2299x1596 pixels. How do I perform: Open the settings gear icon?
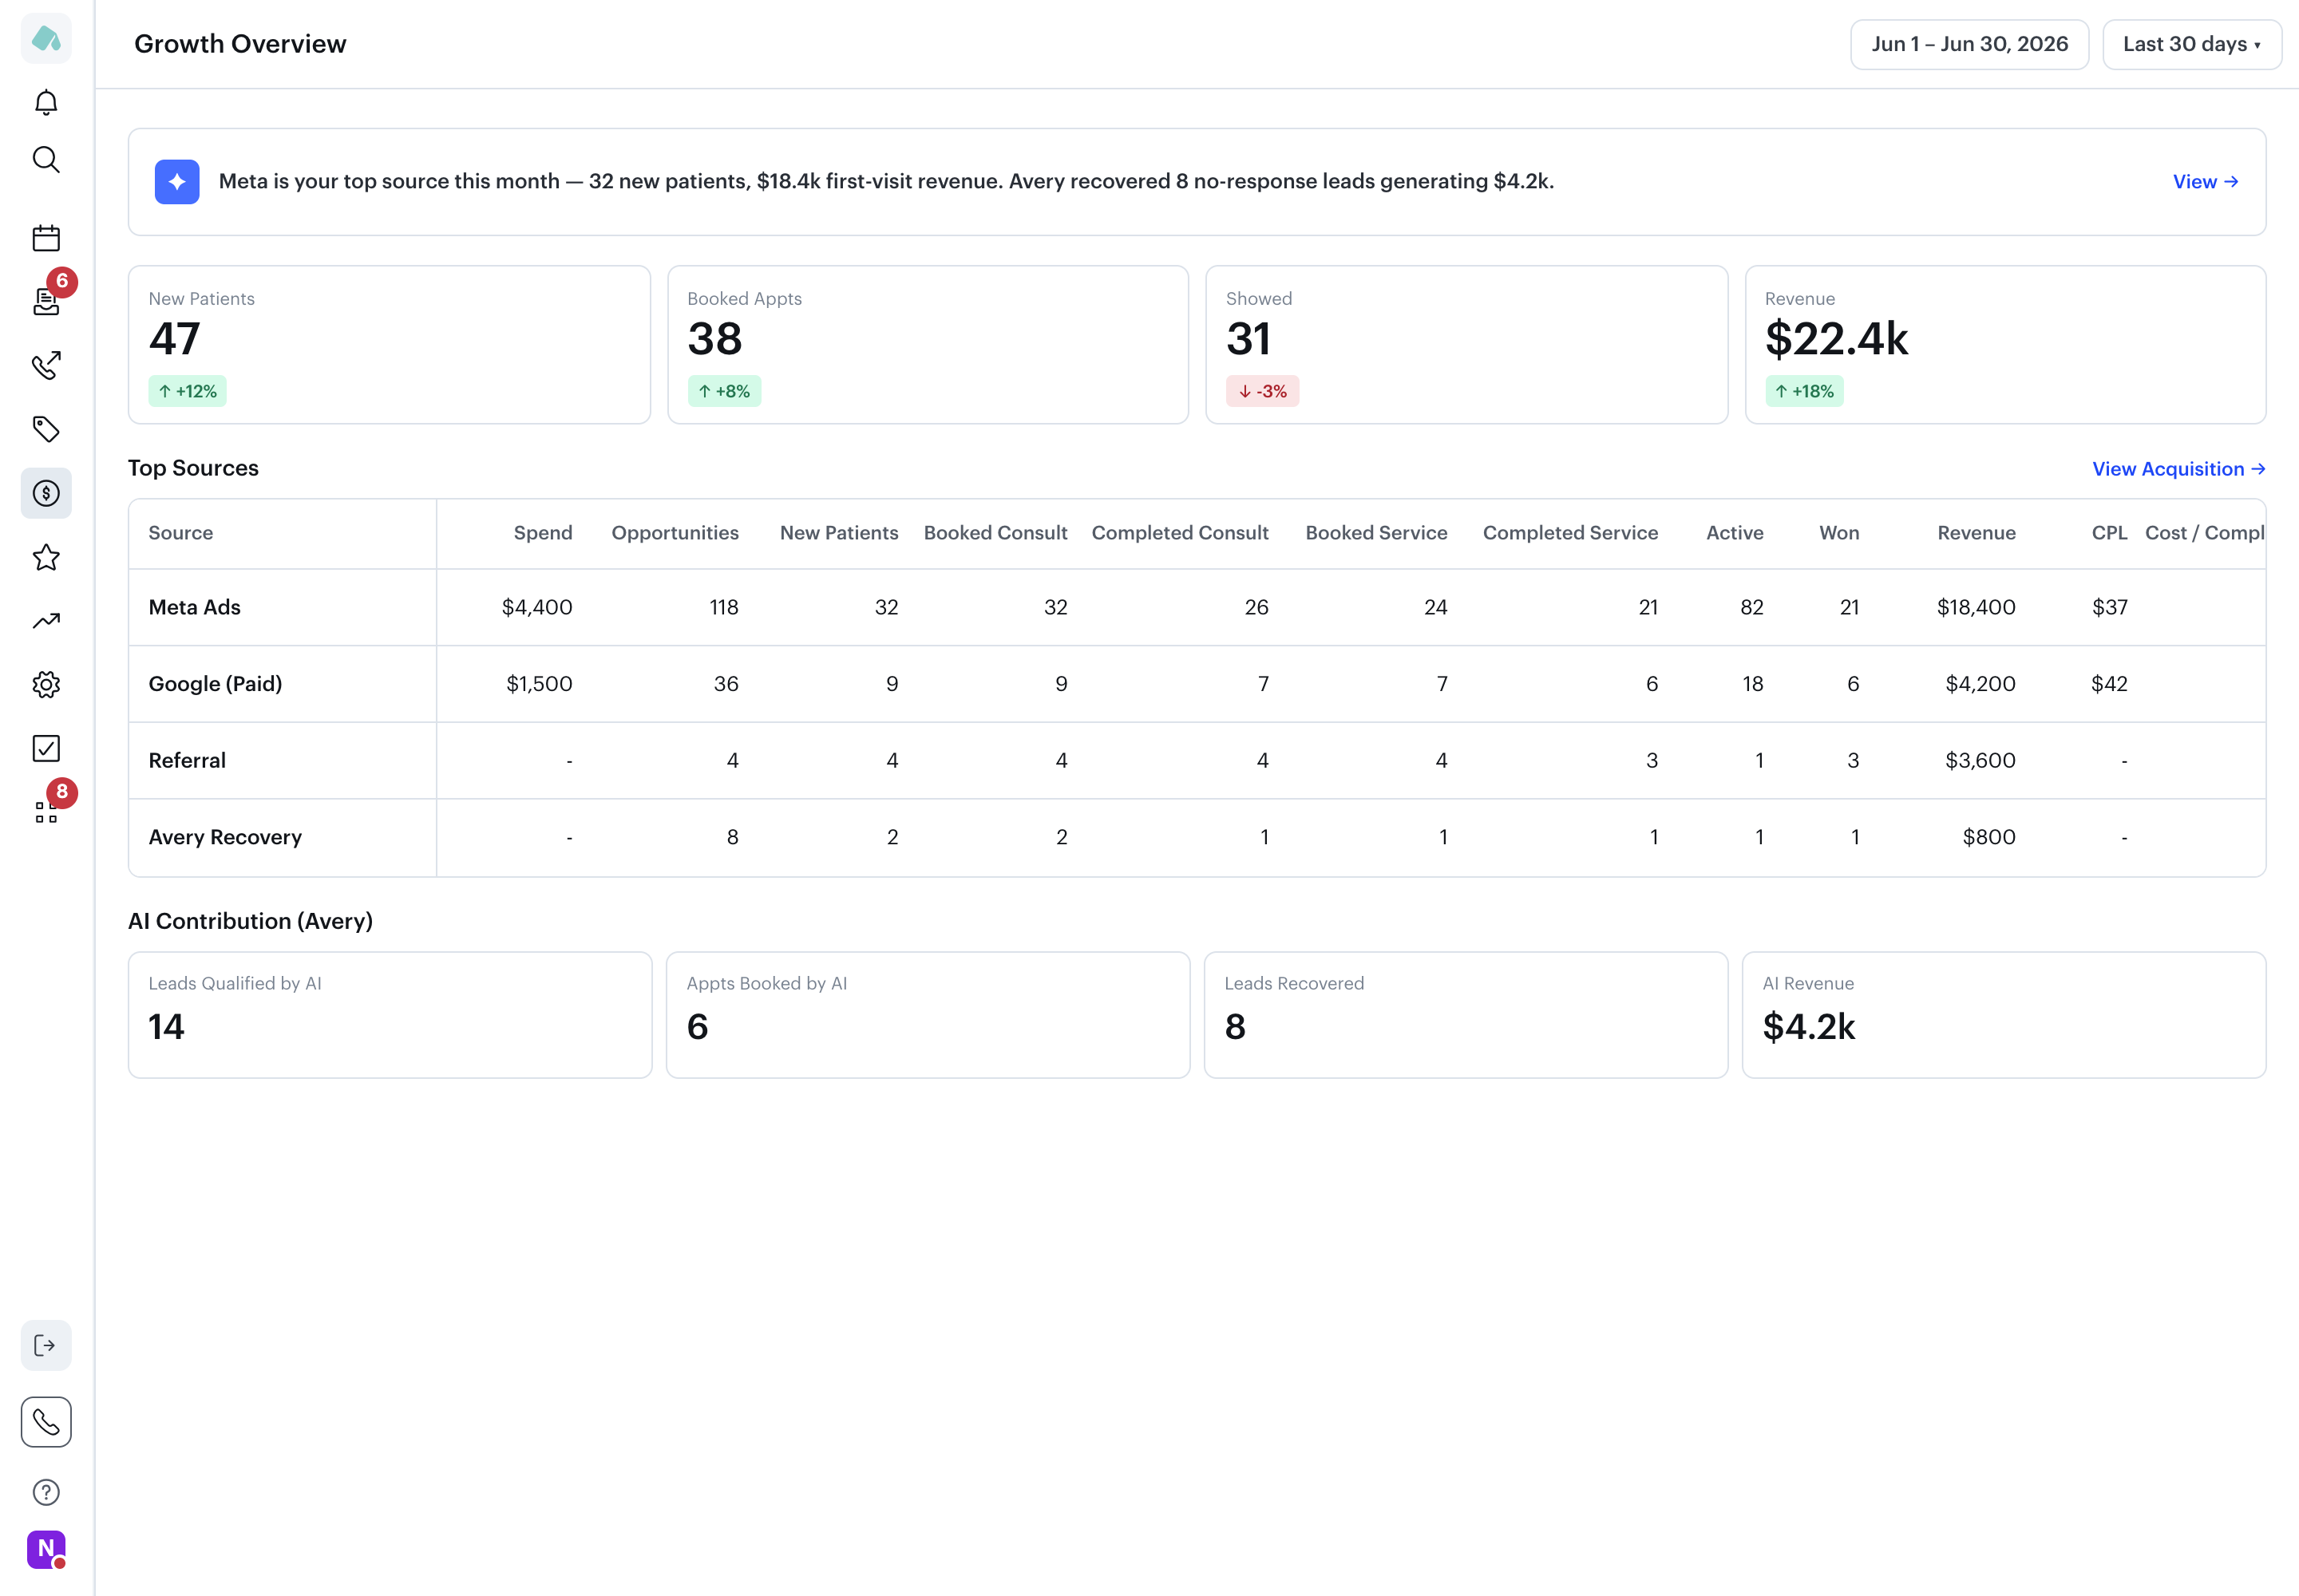(46, 685)
